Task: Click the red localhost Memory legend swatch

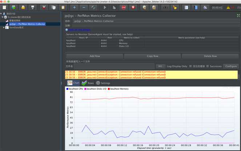Action: coord(109,89)
